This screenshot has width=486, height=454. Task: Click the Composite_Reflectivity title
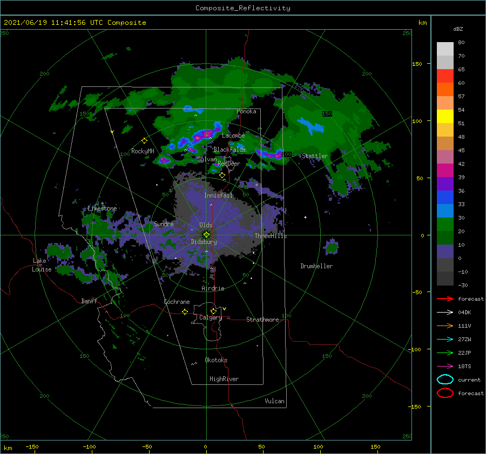[x=243, y=8]
